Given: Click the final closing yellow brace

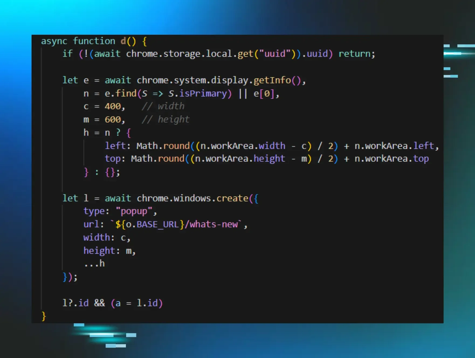Looking at the screenshot, I should [44, 316].
